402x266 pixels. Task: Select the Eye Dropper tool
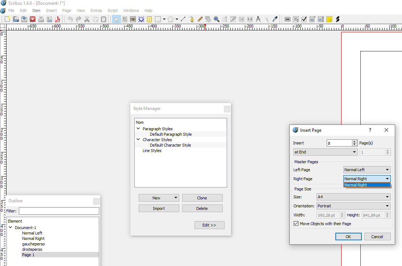(x=275, y=19)
